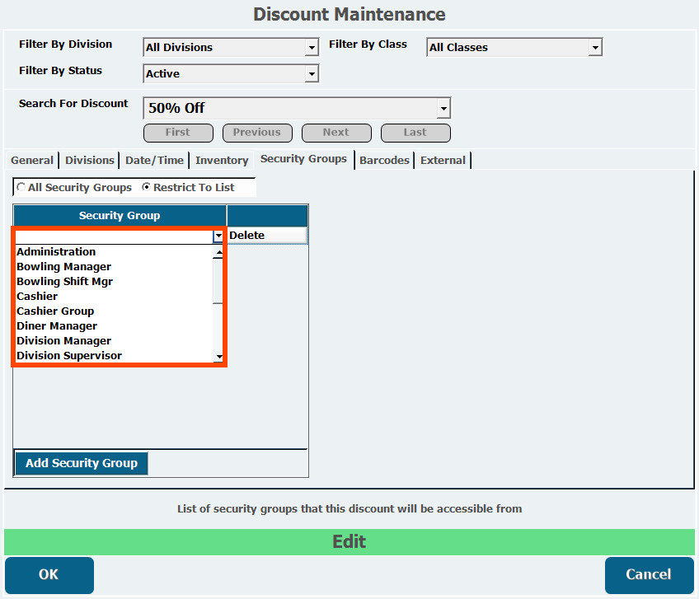Screen dimensions: 699x599
Task: Click the Cancel button
Action: click(649, 574)
